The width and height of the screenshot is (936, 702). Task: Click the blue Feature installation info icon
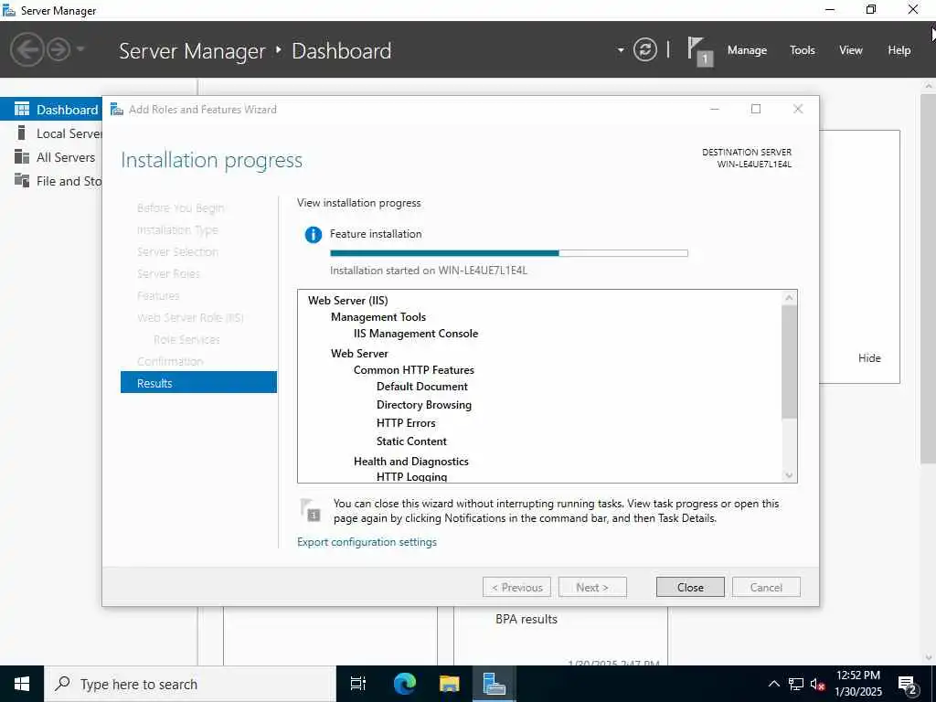point(313,235)
